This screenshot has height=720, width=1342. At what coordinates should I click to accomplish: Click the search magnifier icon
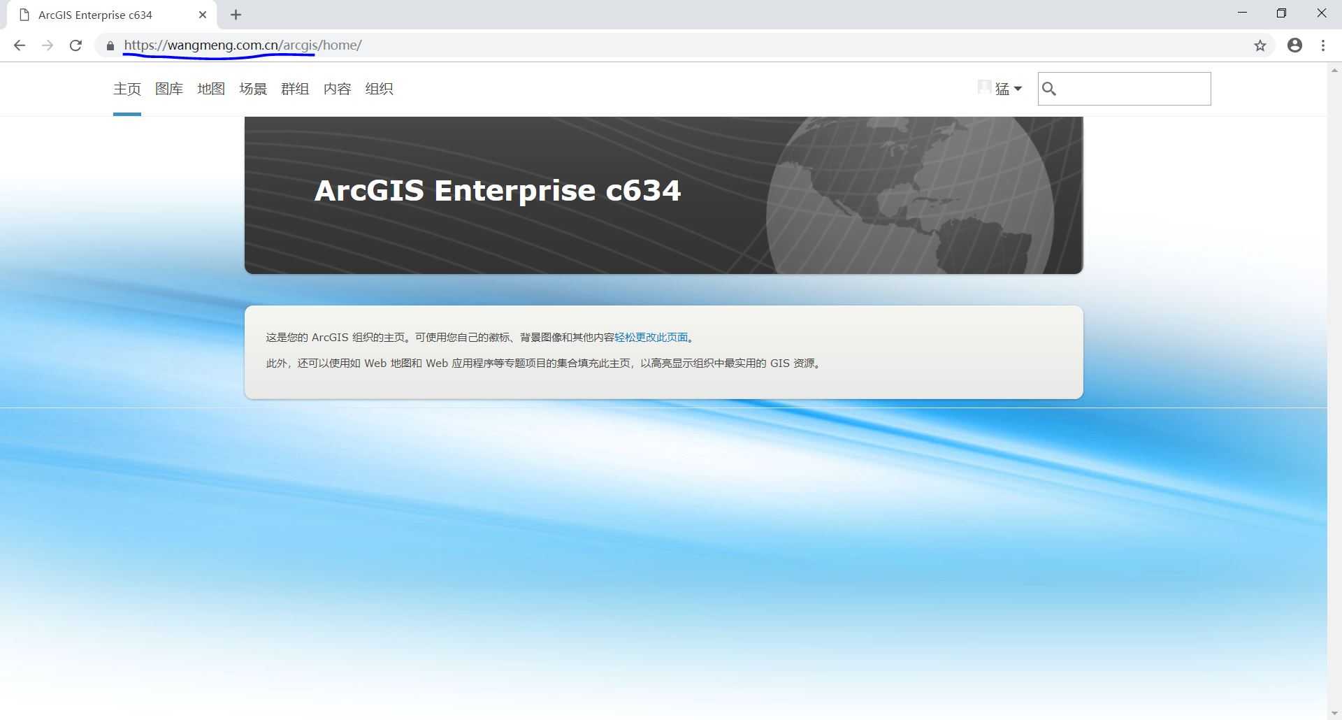point(1049,89)
